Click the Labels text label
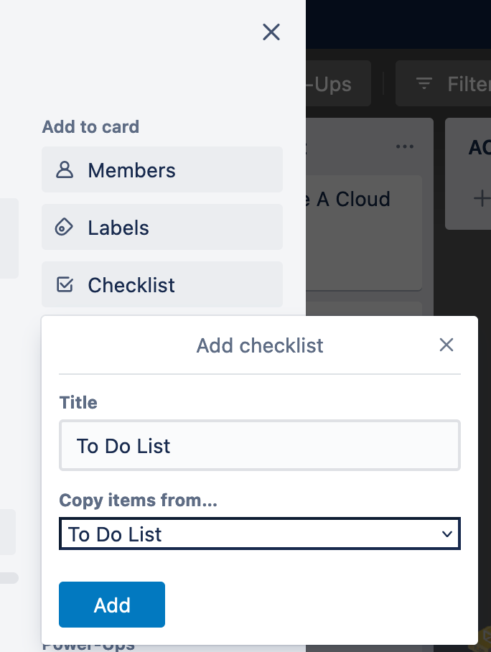This screenshot has height=652, width=491. tap(118, 228)
